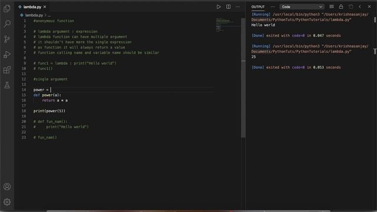Run the Python file with play button
377x212 pixels.
pos(219,6)
